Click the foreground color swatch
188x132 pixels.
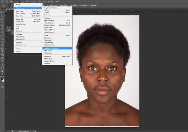pyautogui.click(x=1, y=79)
